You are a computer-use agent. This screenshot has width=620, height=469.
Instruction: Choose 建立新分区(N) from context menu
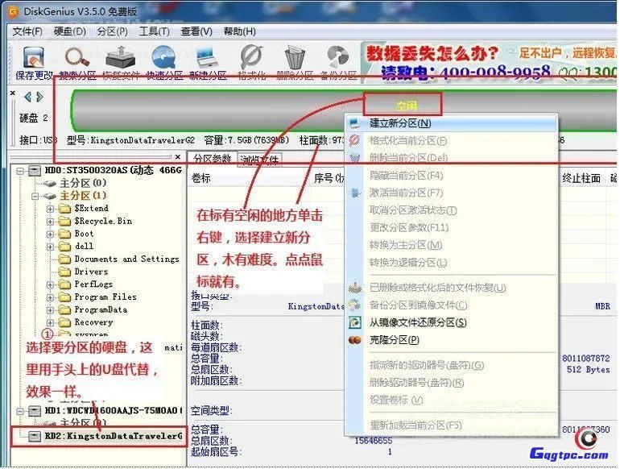tap(400, 123)
